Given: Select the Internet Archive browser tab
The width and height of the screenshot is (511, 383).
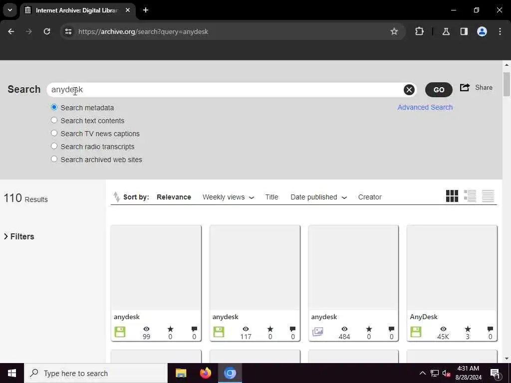Looking at the screenshot, I should click(77, 10).
